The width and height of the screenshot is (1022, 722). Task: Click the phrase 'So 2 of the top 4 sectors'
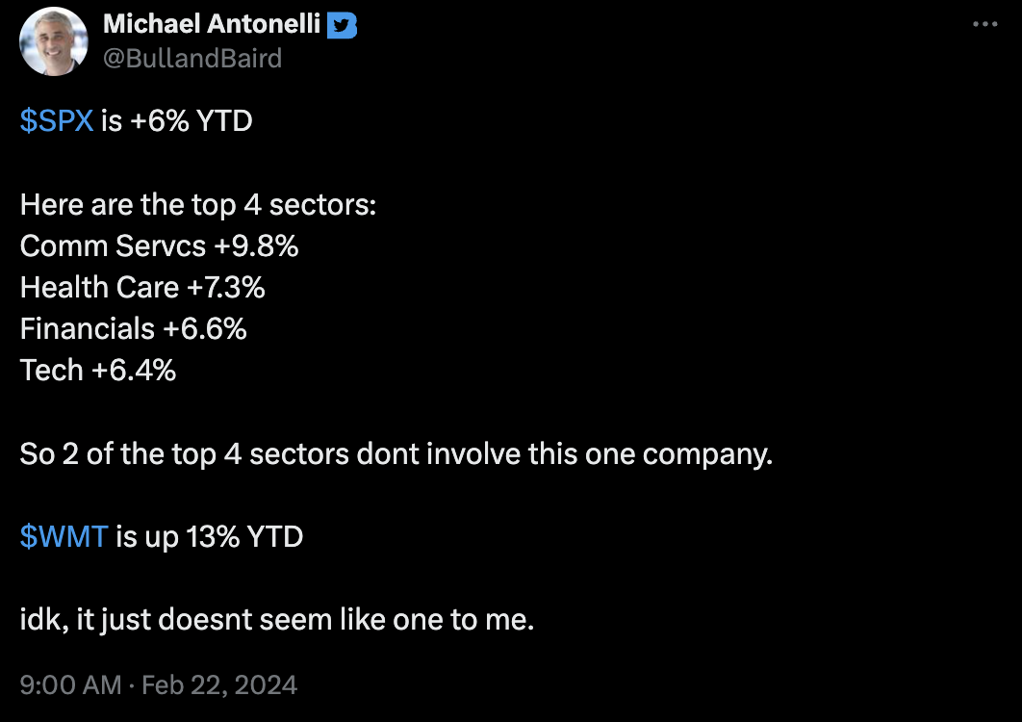coord(185,454)
